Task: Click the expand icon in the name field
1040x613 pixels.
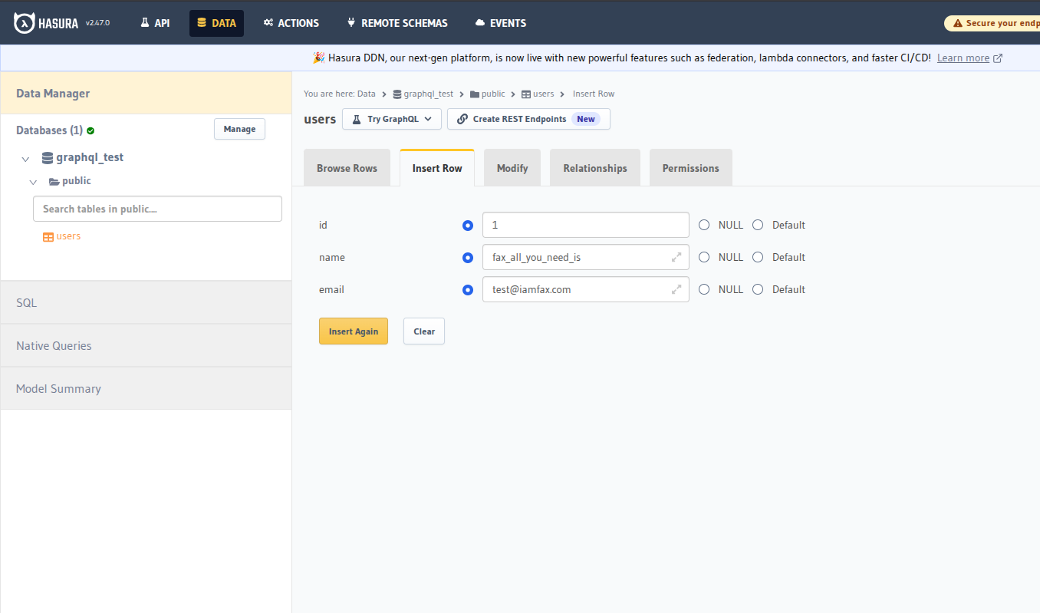Action: tap(676, 258)
